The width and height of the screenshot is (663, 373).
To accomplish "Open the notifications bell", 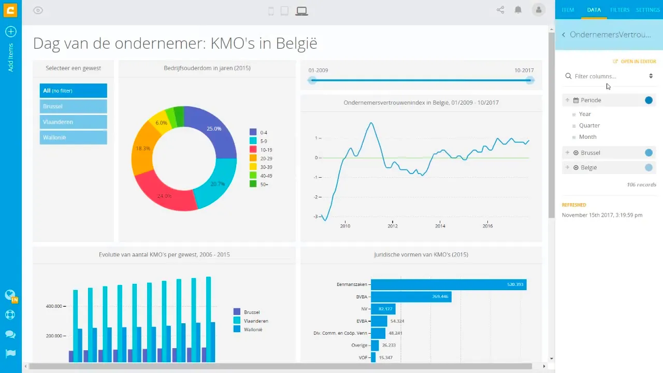I will click(x=518, y=10).
